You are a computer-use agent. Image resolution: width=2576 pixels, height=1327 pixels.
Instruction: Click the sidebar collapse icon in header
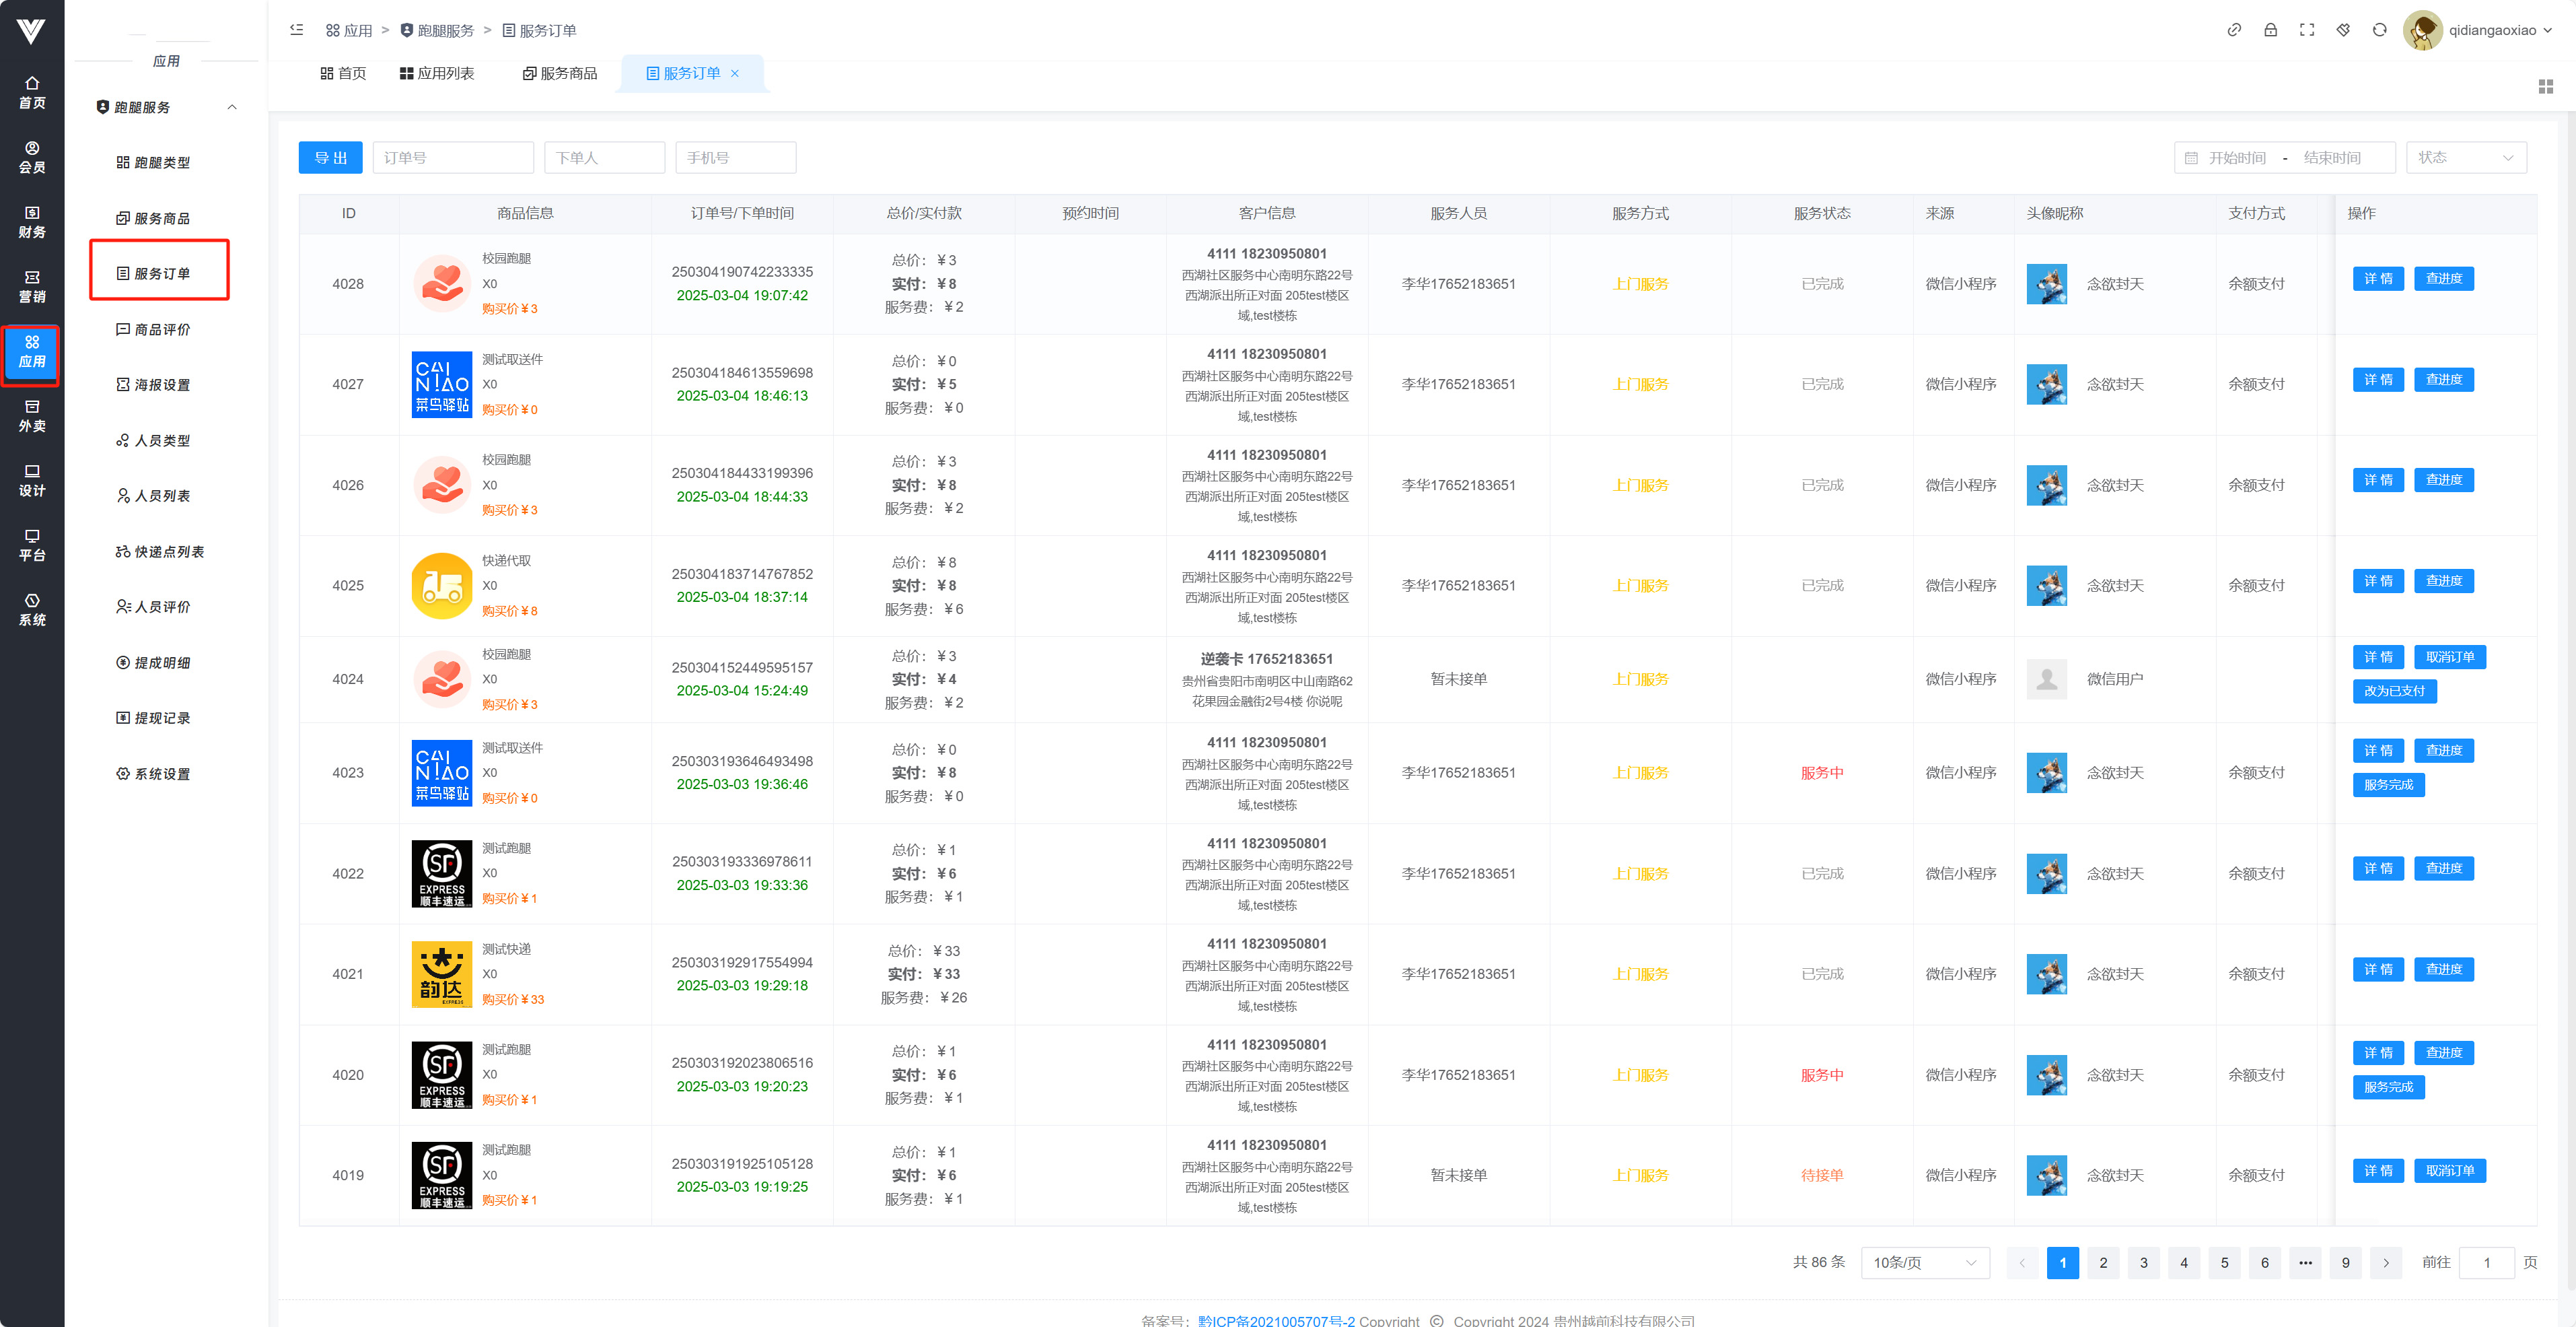pos(296,30)
